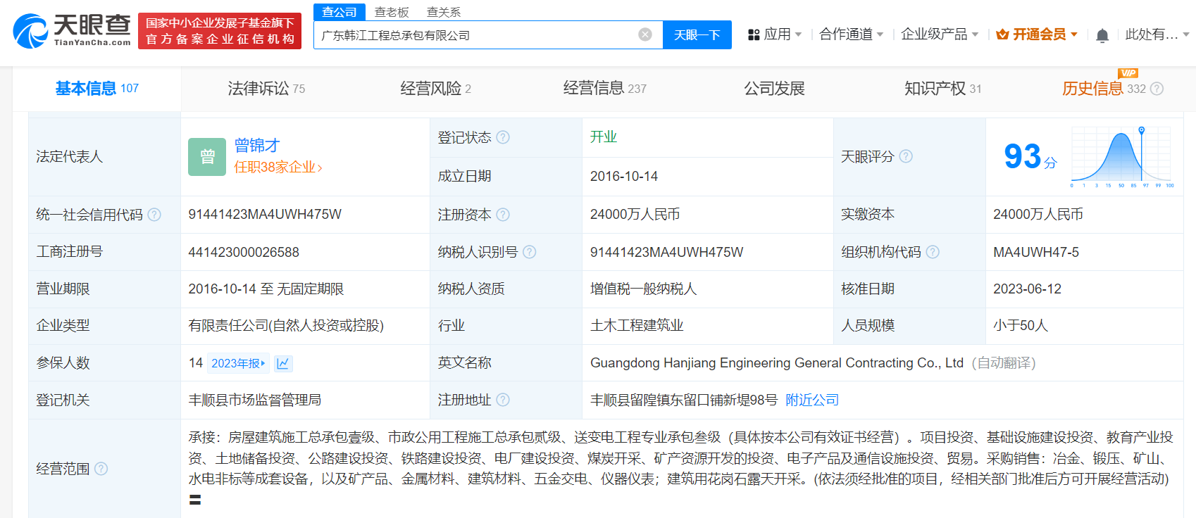
Task: Click the 开业 registration status
Action: pyautogui.click(x=604, y=137)
